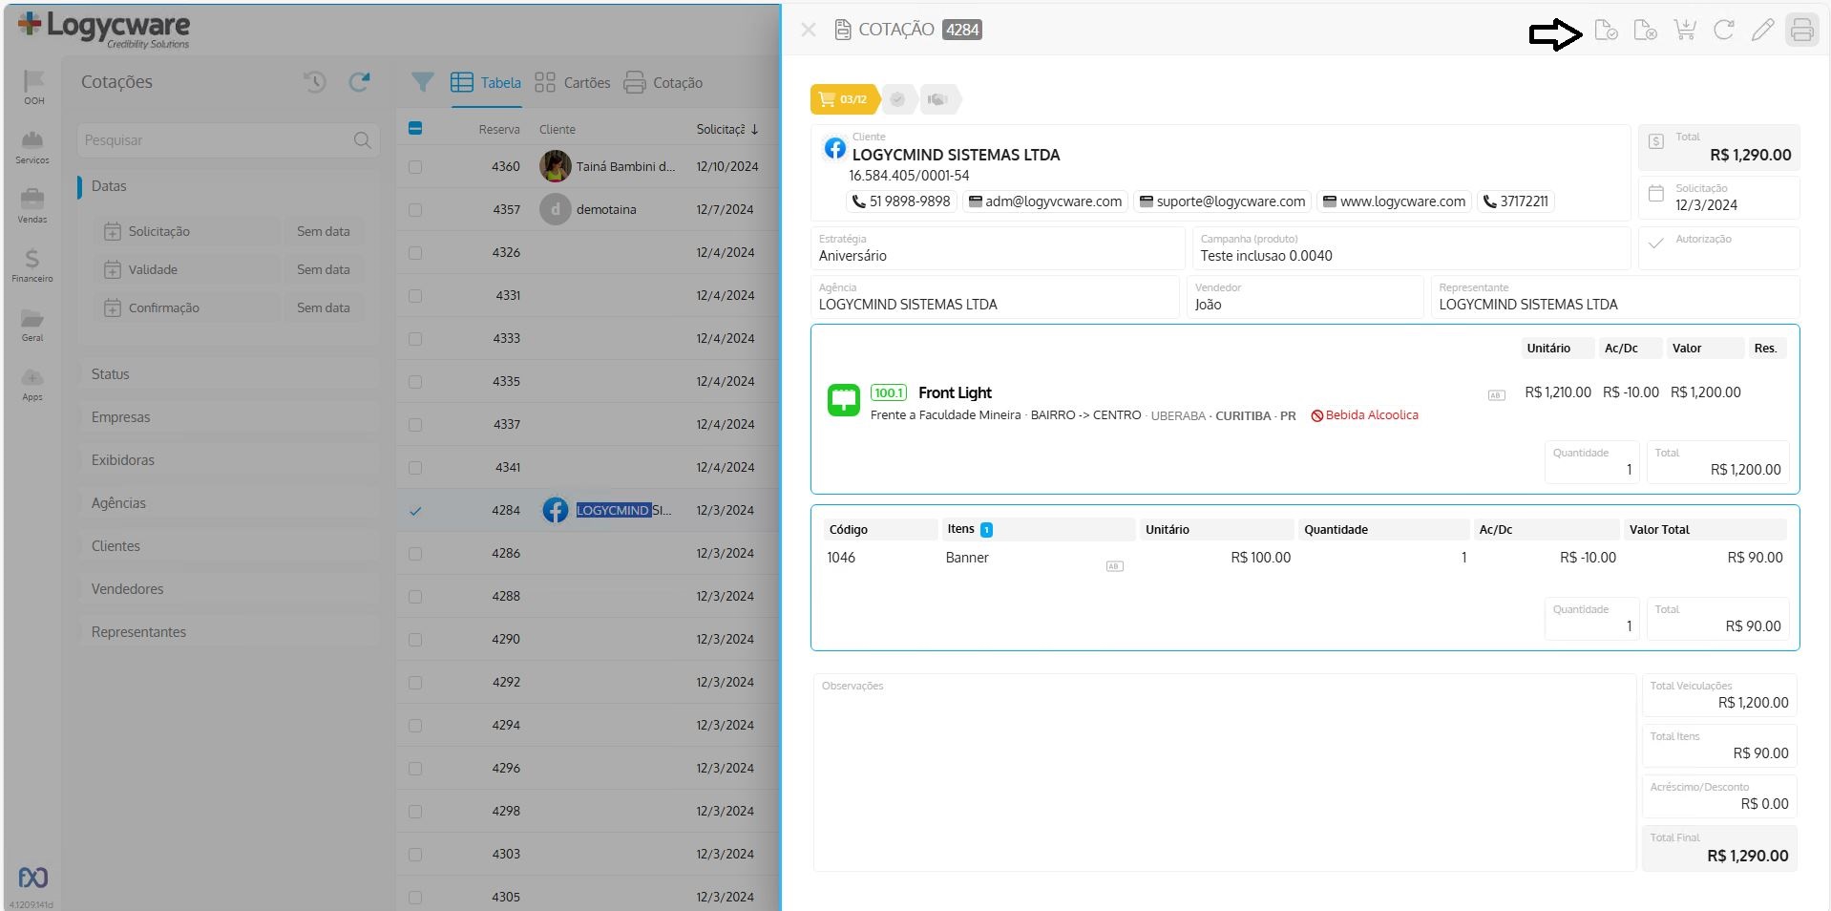Switch to the Cartões view tab
Screen dimensions: 1831x911
click(572, 83)
